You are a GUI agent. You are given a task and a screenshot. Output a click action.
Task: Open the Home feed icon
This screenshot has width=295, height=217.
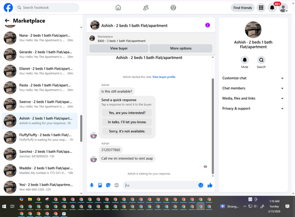pyautogui.click(x=118, y=8)
